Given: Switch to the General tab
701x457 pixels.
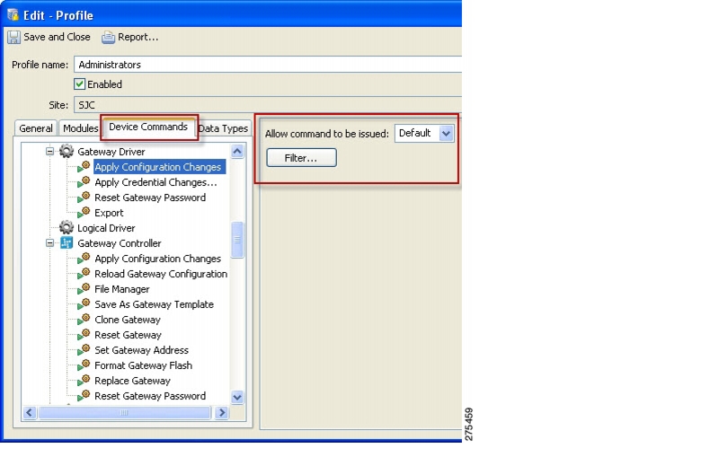Looking at the screenshot, I should pos(36,128).
